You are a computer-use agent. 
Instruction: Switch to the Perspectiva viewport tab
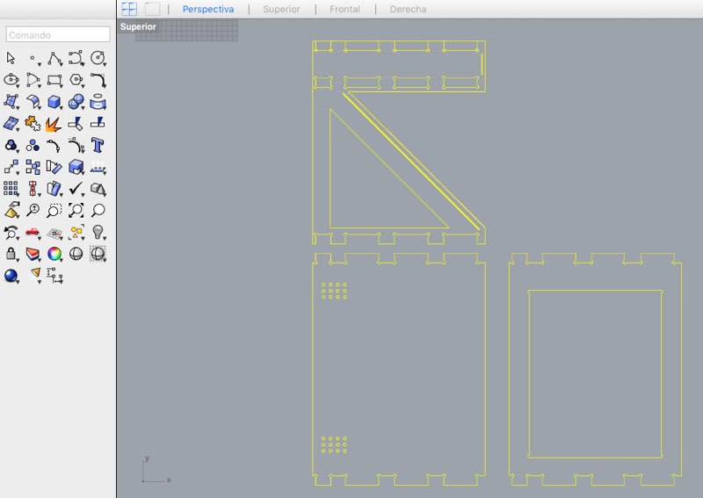[208, 9]
